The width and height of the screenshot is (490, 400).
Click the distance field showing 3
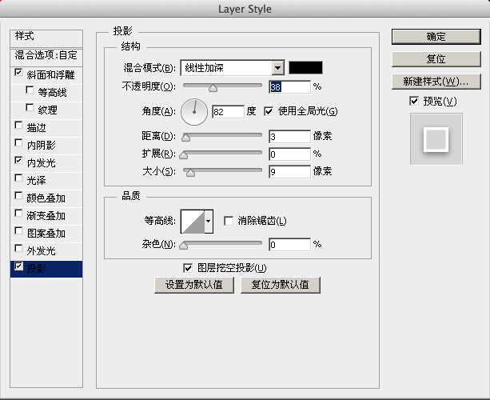click(289, 137)
